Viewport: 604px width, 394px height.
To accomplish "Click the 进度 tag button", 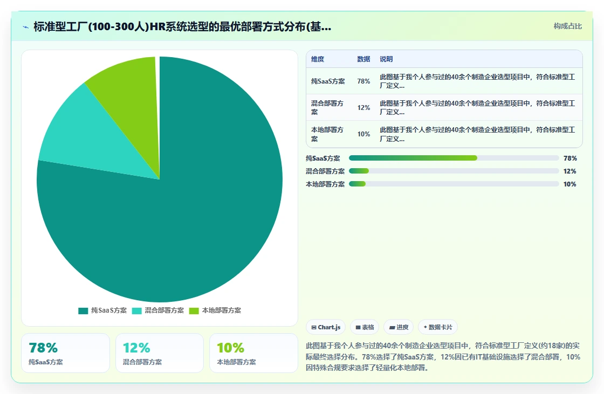I will tap(399, 327).
